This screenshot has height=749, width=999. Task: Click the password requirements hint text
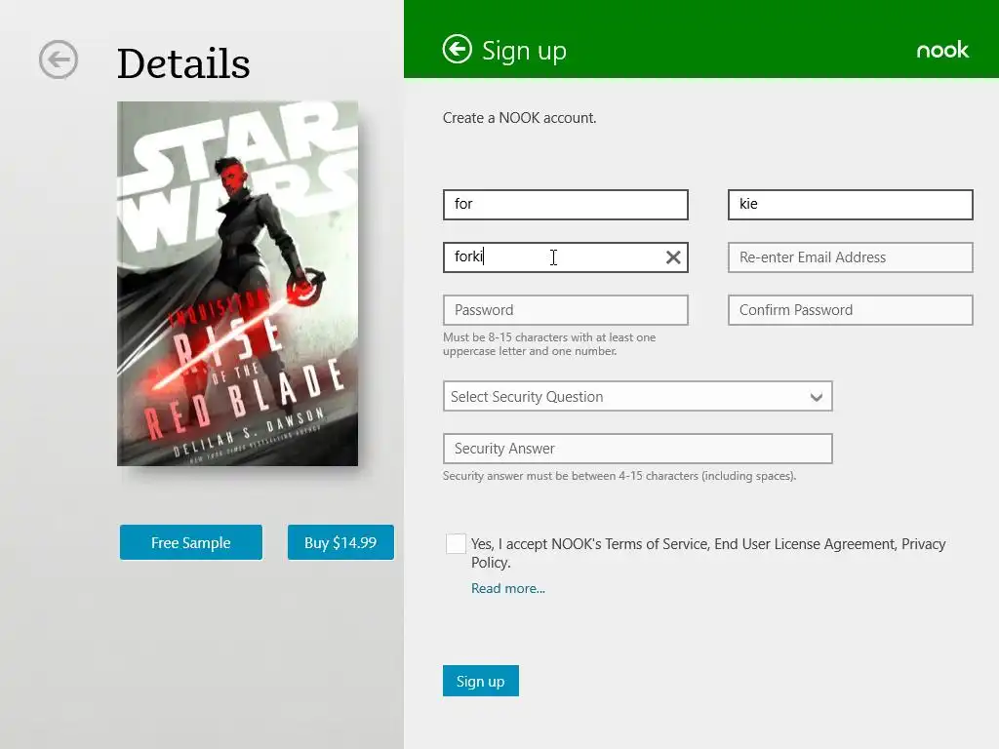(x=549, y=344)
